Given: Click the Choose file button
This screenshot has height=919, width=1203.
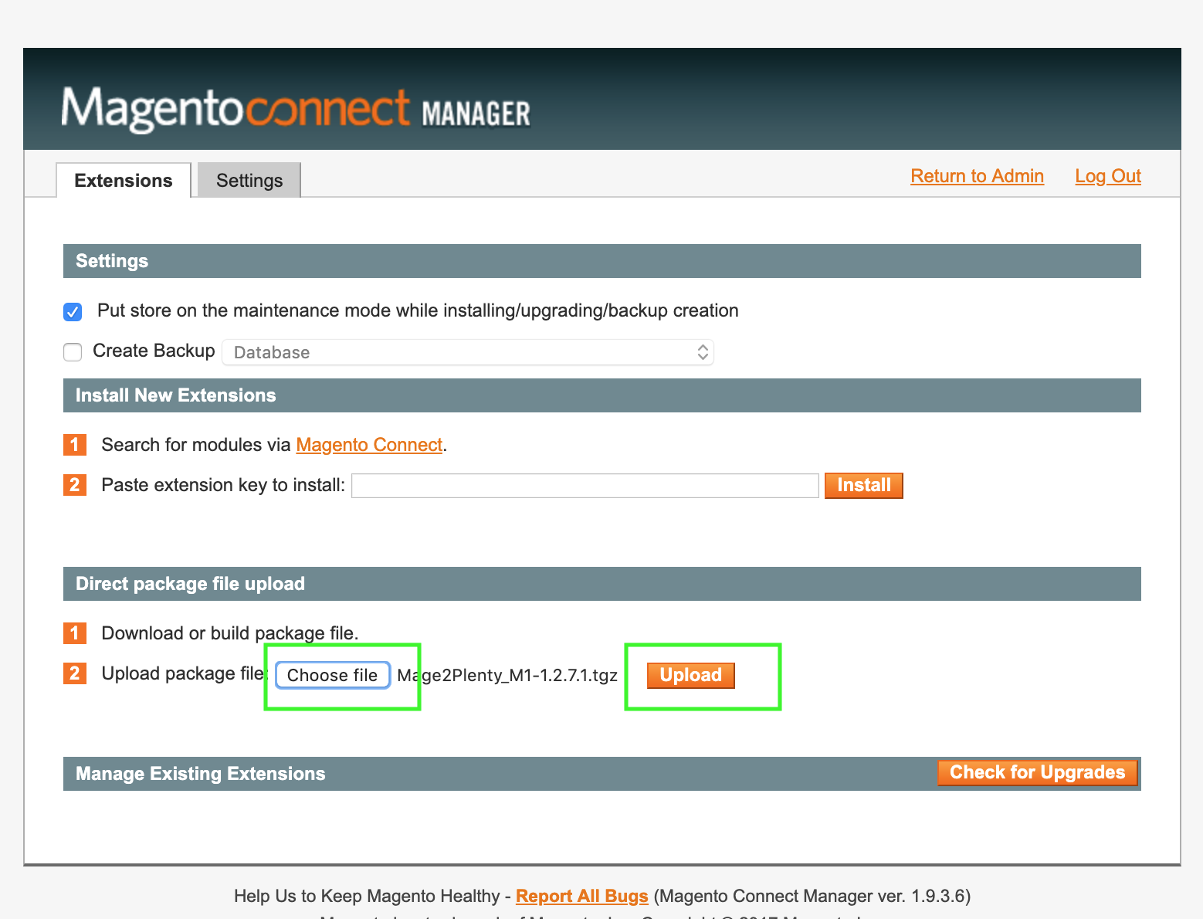Looking at the screenshot, I should (x=333, y=675).
